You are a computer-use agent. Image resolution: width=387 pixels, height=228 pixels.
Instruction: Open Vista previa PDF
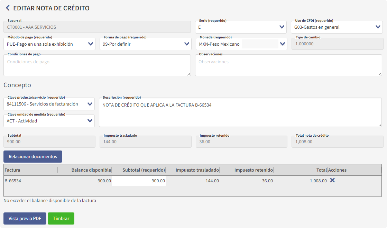25,218
